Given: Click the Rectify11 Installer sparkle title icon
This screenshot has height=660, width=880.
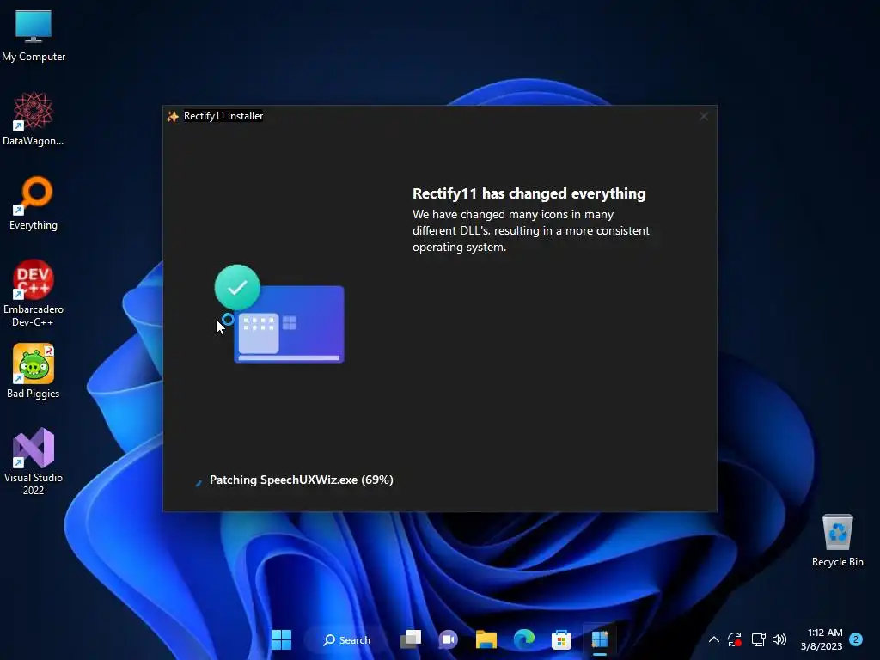Looking at the screenshot, I should click(x=173, y=116).
